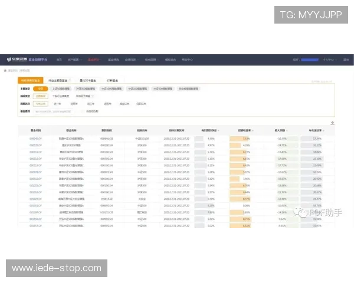Sort by the 最大回撤 column arrow

tap(287, 130)
